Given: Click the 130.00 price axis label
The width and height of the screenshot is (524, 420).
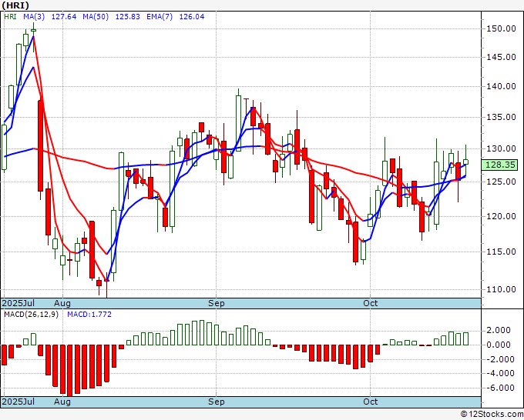Looking at the screenshot, I should tap(501, 148).
